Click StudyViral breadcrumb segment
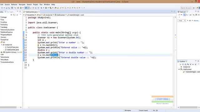This screenshot has width=200, height=112. [x=30, y=15]
